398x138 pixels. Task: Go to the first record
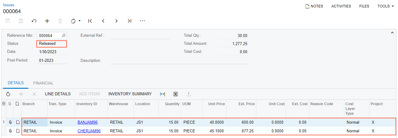click(90, 21)
